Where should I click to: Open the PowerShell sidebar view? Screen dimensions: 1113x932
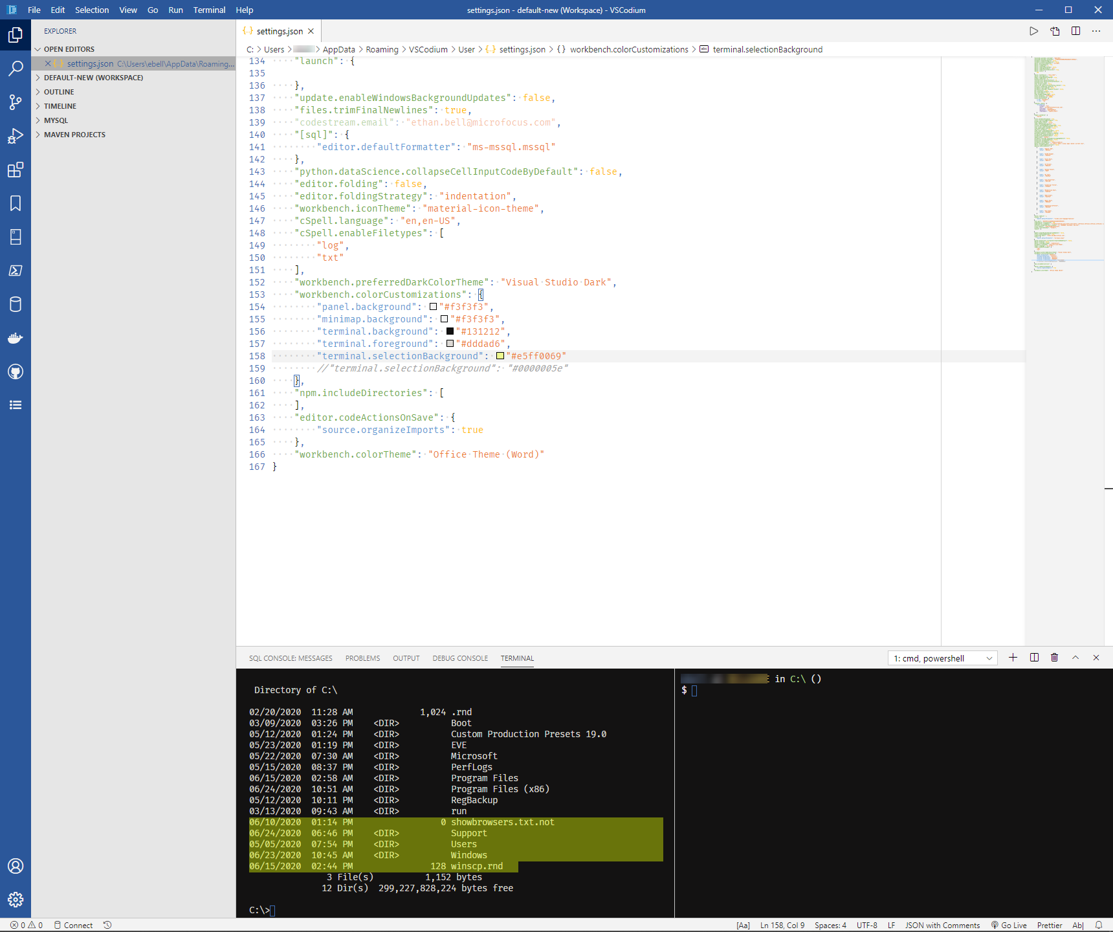pos(16,271)
